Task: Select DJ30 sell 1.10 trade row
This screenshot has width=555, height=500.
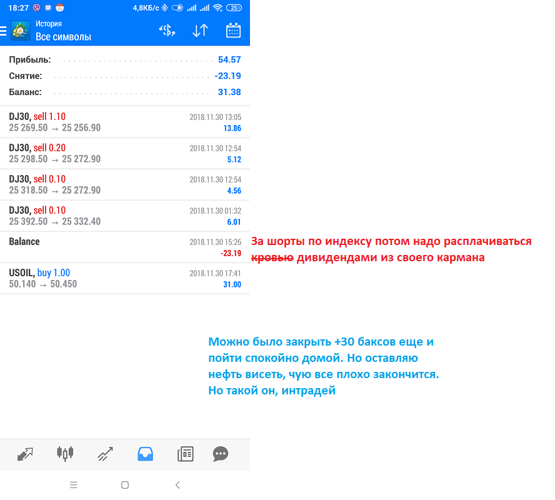Action: pos(125,122)
